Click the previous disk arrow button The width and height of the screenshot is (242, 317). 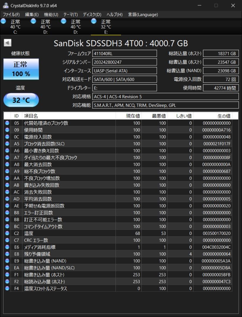click(7, 43)
